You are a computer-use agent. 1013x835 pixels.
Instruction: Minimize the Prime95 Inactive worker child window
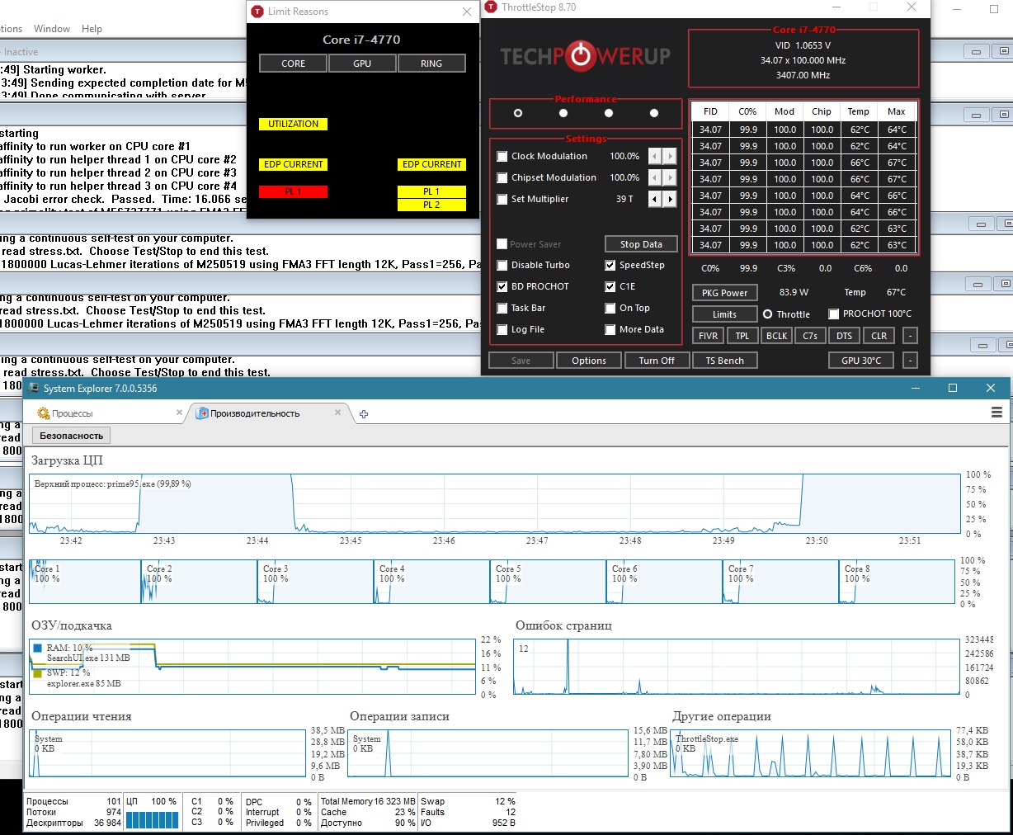pyautogui.click(x=976, y=52)
